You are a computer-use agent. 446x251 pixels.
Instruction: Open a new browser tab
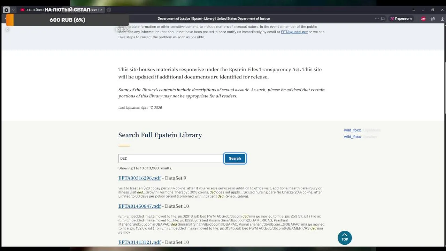[x=109, y=10]
